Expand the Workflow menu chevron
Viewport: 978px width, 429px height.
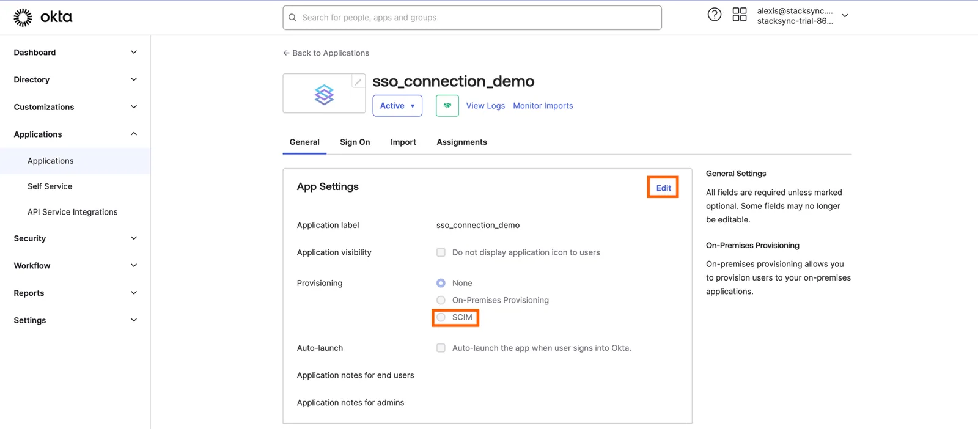pos(134,265)
